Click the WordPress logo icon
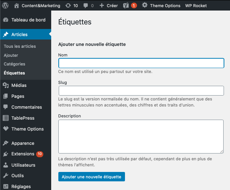This screenshot has height=190, width=230. [5, 6]
